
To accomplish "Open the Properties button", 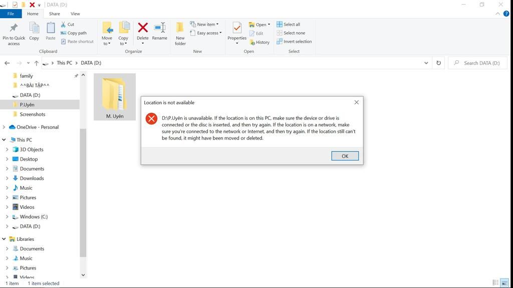I will [237, 34].
